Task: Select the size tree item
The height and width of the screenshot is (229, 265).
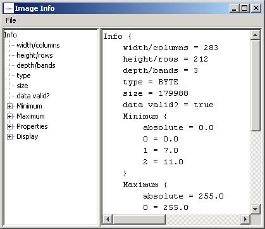Action: (22, 86)
